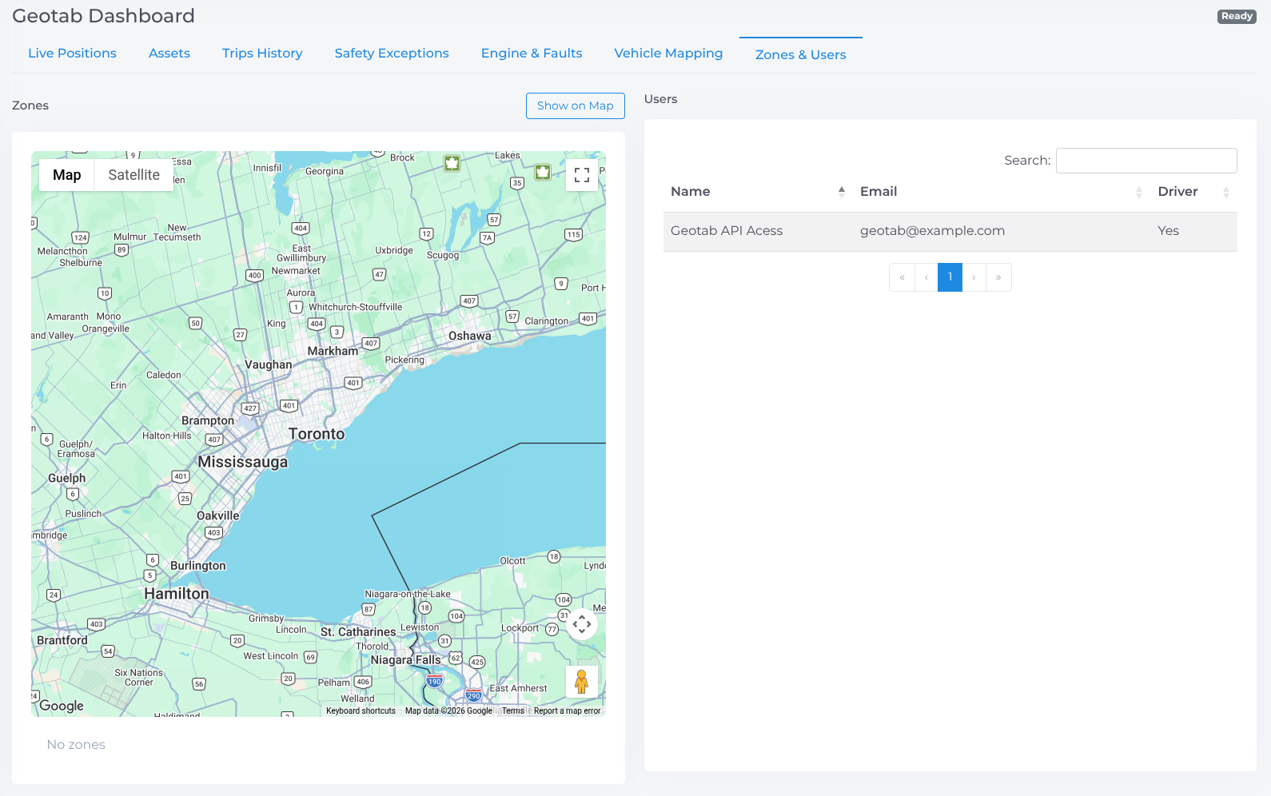Open map camera pan controls

click(582, 624)
